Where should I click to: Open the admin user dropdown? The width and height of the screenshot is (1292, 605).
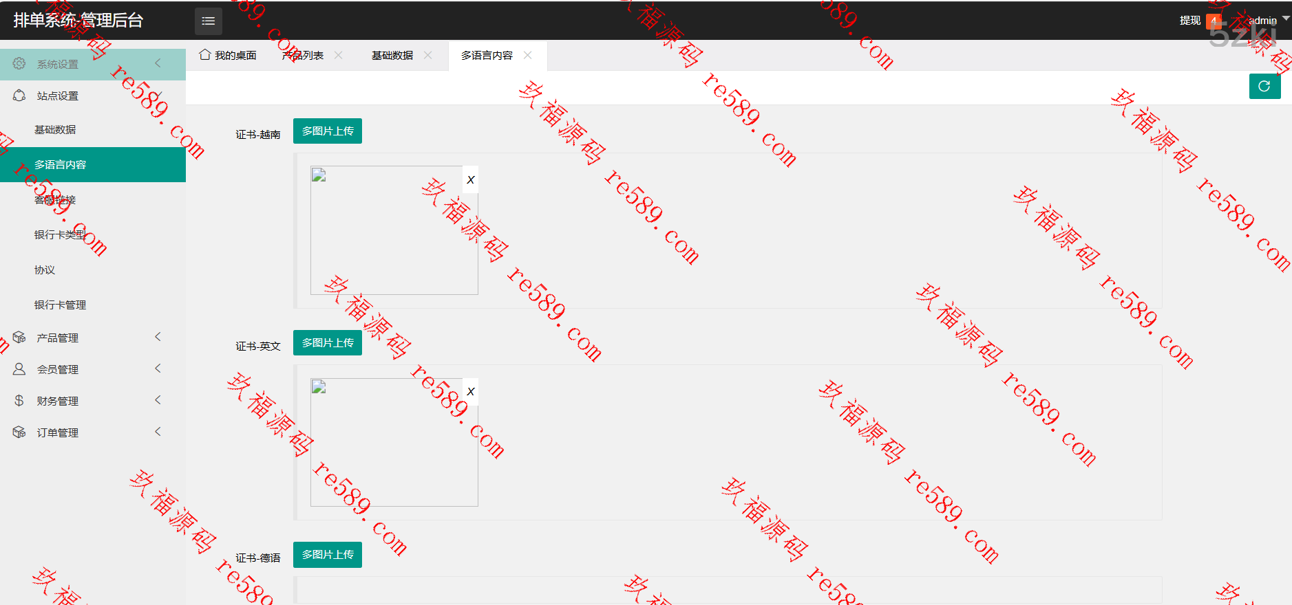click(1267, 21)
